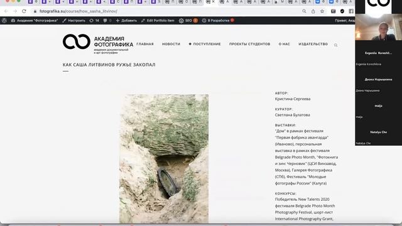Open the comments bubble in admin bar
The width and height of the screenshot is (402, 226).
pos(107,21)
